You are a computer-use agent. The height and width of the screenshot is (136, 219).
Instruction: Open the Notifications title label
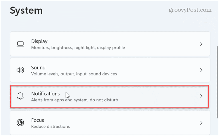46,94
